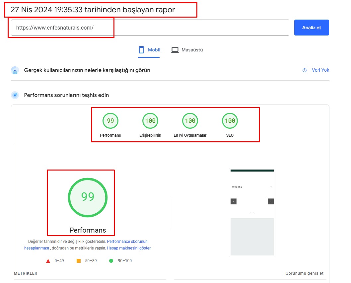Select the SEO score gauge
351x283 pixels.
(x=230, y=121)
